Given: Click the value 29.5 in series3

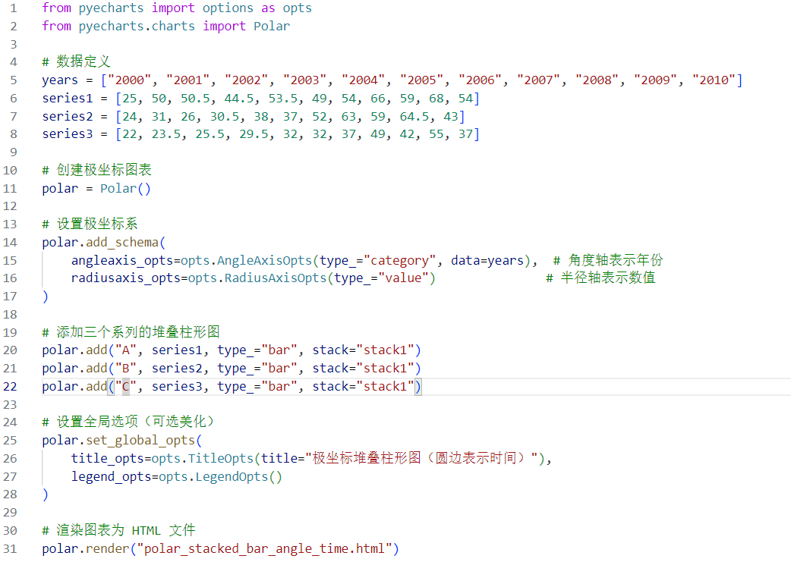Looking at the screenshot, I should click(x=254, y=134).
